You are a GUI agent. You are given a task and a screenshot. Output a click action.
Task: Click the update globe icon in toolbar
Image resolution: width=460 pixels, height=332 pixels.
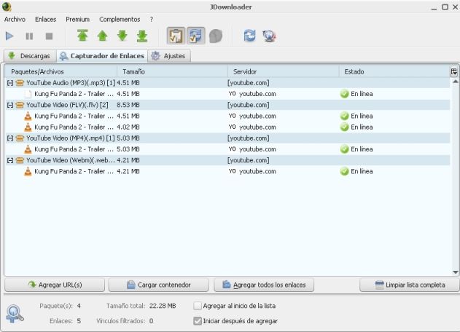pos(269,36)
